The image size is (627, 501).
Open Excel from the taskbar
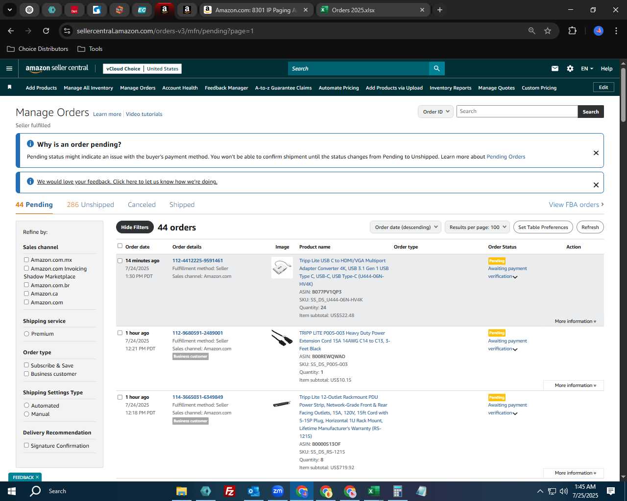pyautogui.click(x=373, y=491)
